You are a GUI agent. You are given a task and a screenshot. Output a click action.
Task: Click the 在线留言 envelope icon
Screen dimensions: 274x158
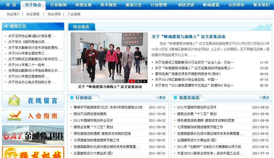14,100
